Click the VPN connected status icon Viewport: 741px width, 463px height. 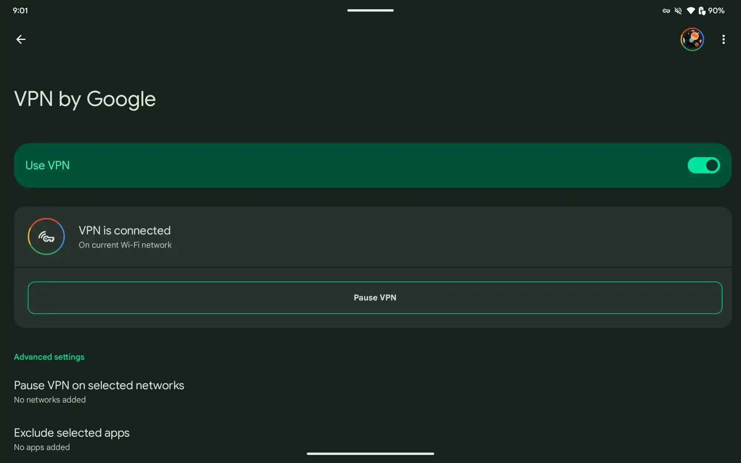(46, 236)
